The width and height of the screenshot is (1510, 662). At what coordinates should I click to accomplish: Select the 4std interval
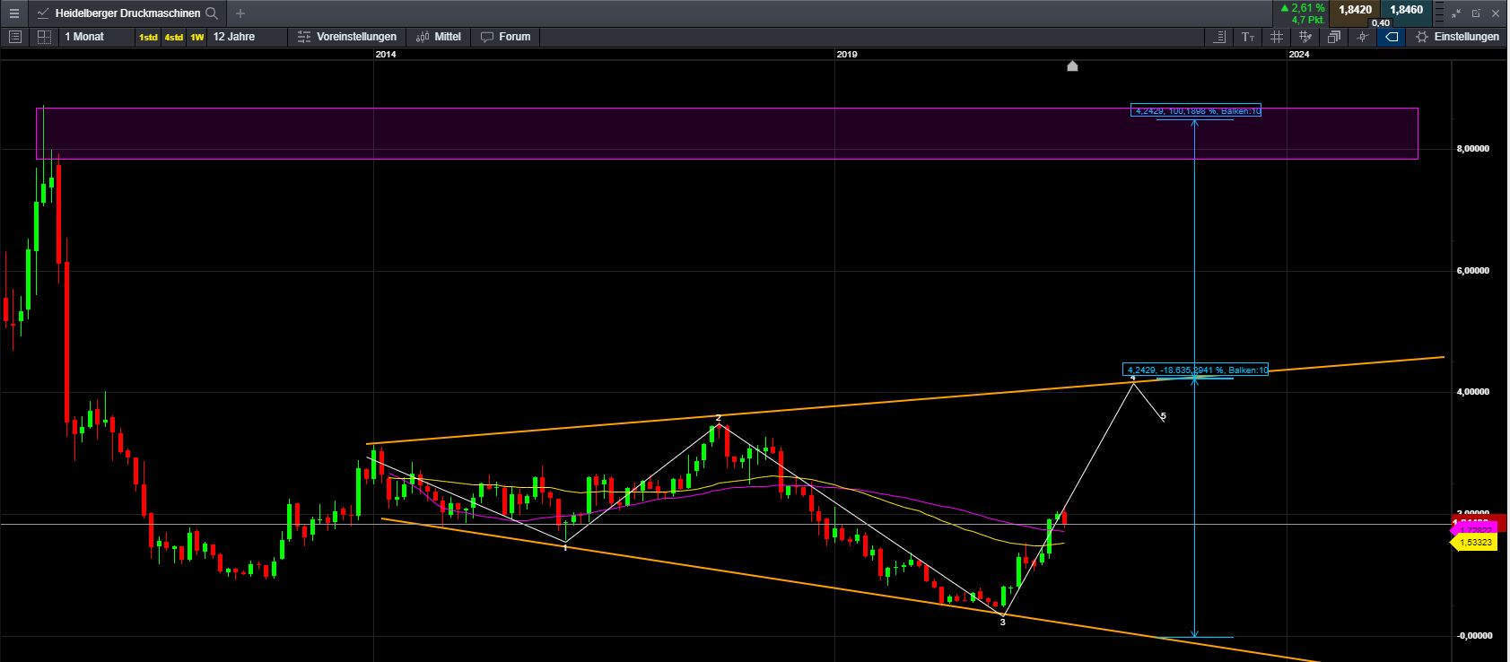pos(173,37)
